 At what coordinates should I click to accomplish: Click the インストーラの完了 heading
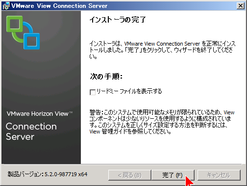coord(118,20)
